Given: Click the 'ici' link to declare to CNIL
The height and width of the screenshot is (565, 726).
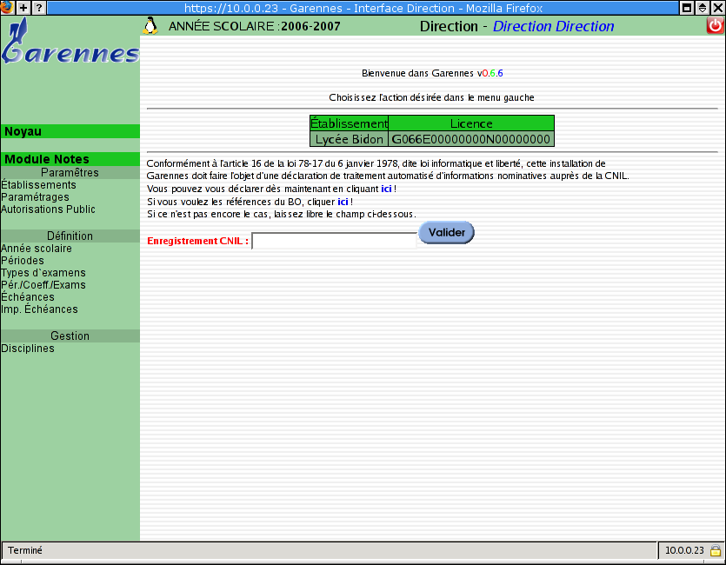Looking at the screenshot, I should 386,189.
